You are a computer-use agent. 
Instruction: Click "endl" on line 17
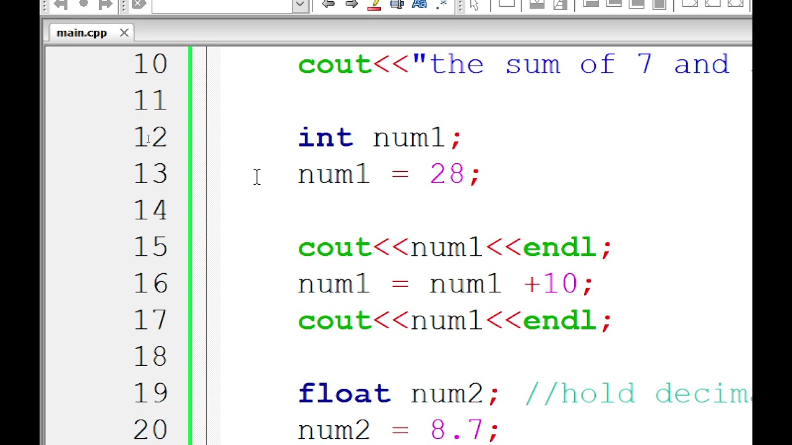point(559,320)
